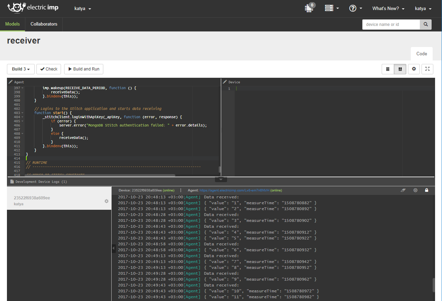Click the agent editor vertical scrollbar thumb

click(x=219, y=169)
